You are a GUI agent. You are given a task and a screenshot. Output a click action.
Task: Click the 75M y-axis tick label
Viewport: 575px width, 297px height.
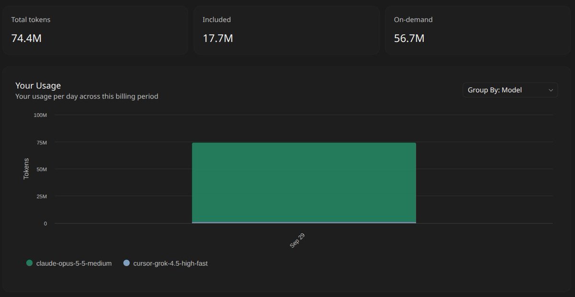41,143
